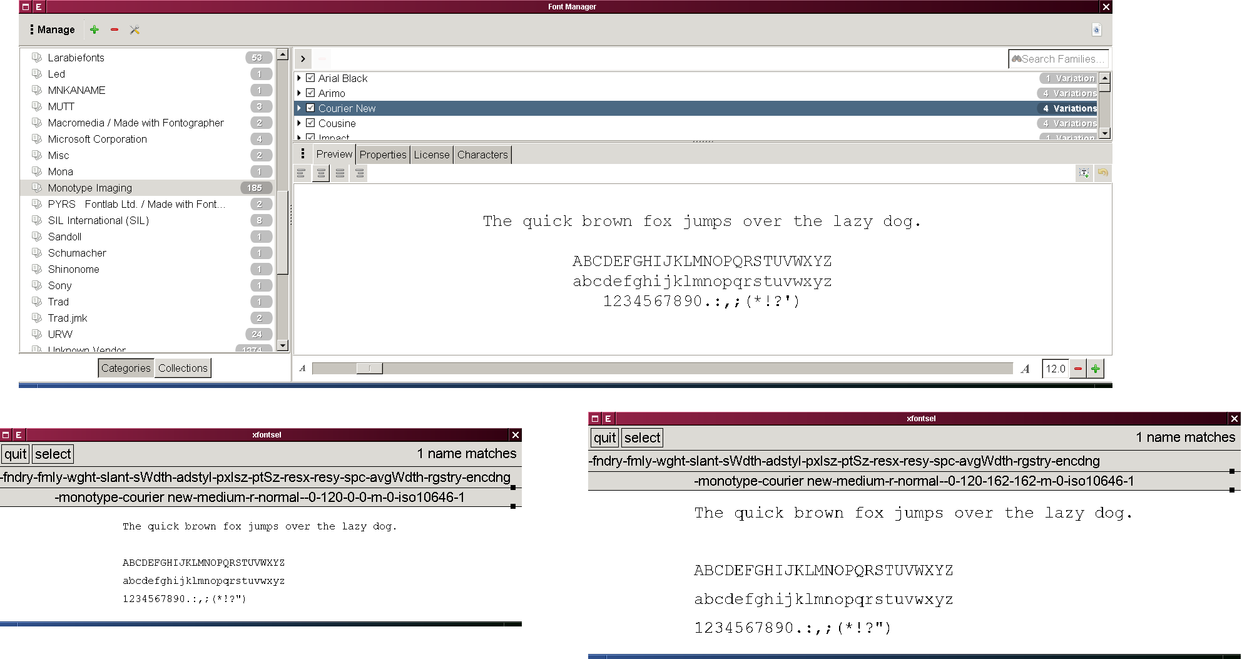Center the preview text
Image resolution: width=1242 pixels, height=659 pixels.
pyautogui.click(x=321, y=173)
